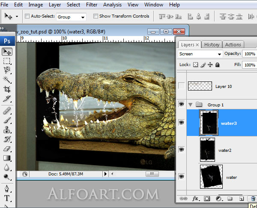
Task: Hide the water2 layer
Action: pyautogui.click(x=181, y=149)
